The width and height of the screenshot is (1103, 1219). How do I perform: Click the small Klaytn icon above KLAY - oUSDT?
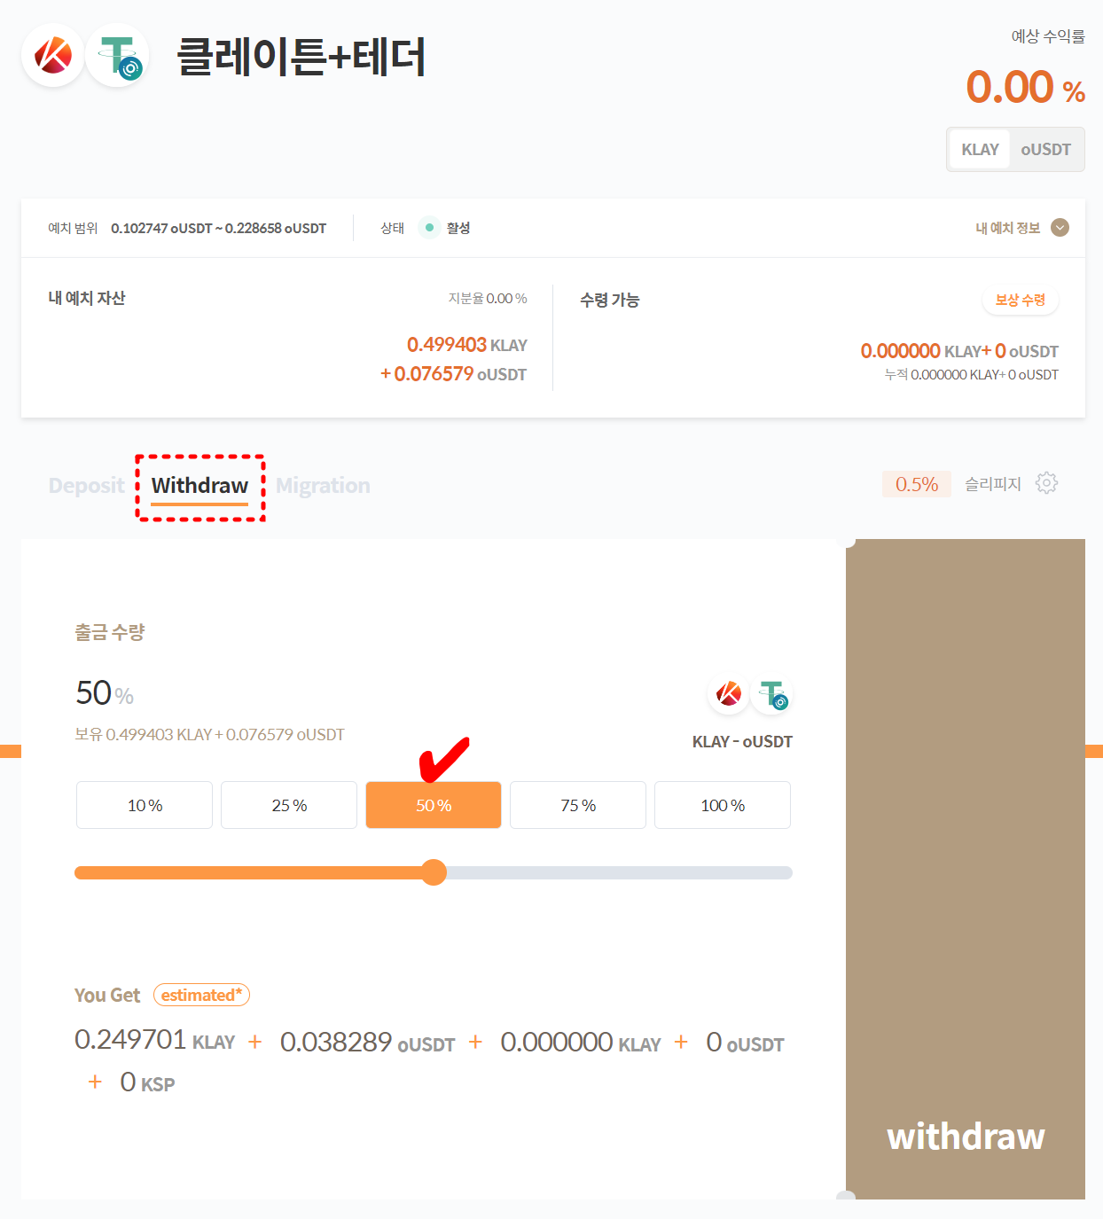[x=729, y=694]
